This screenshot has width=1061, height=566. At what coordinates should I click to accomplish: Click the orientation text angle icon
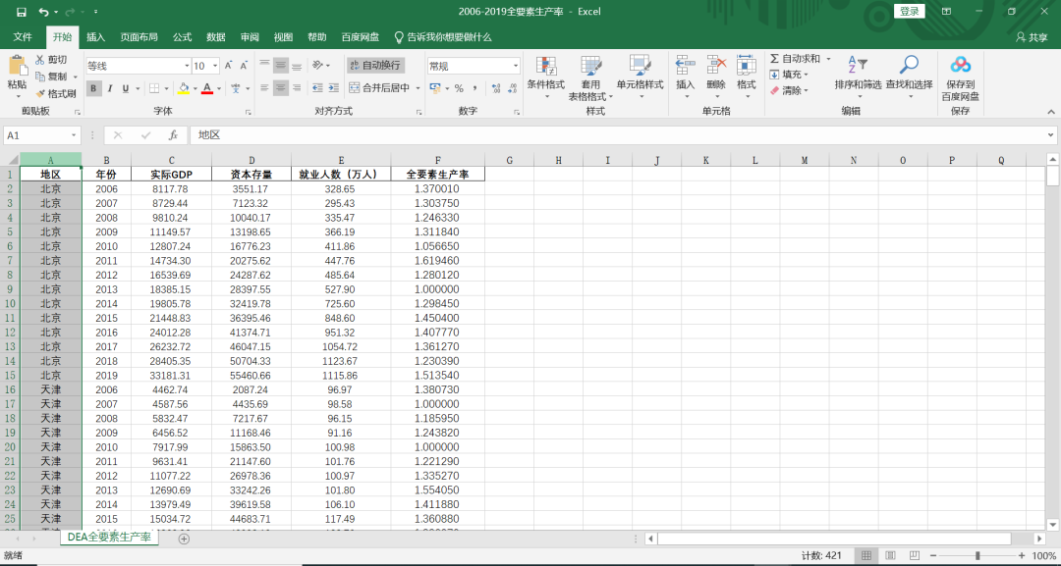(317, 66)
